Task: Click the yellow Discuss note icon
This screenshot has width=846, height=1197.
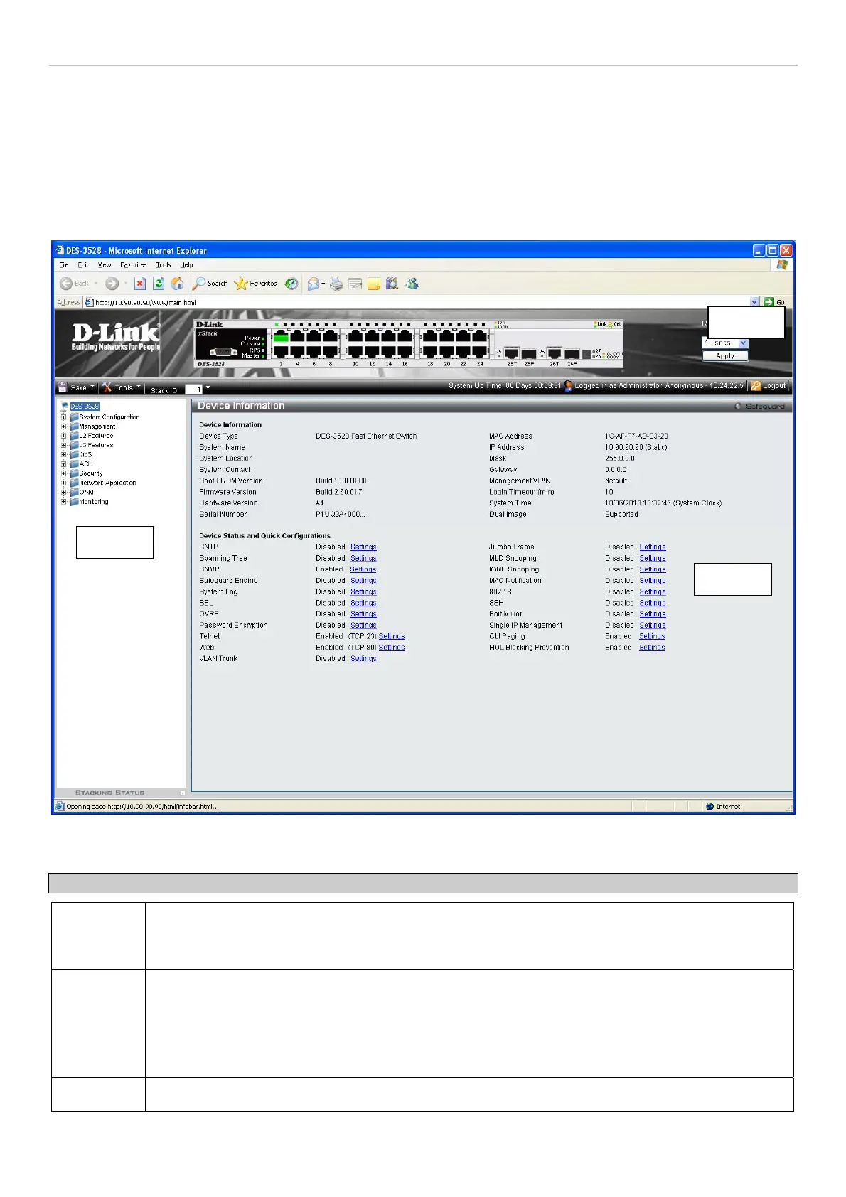Action: (373, 284)
